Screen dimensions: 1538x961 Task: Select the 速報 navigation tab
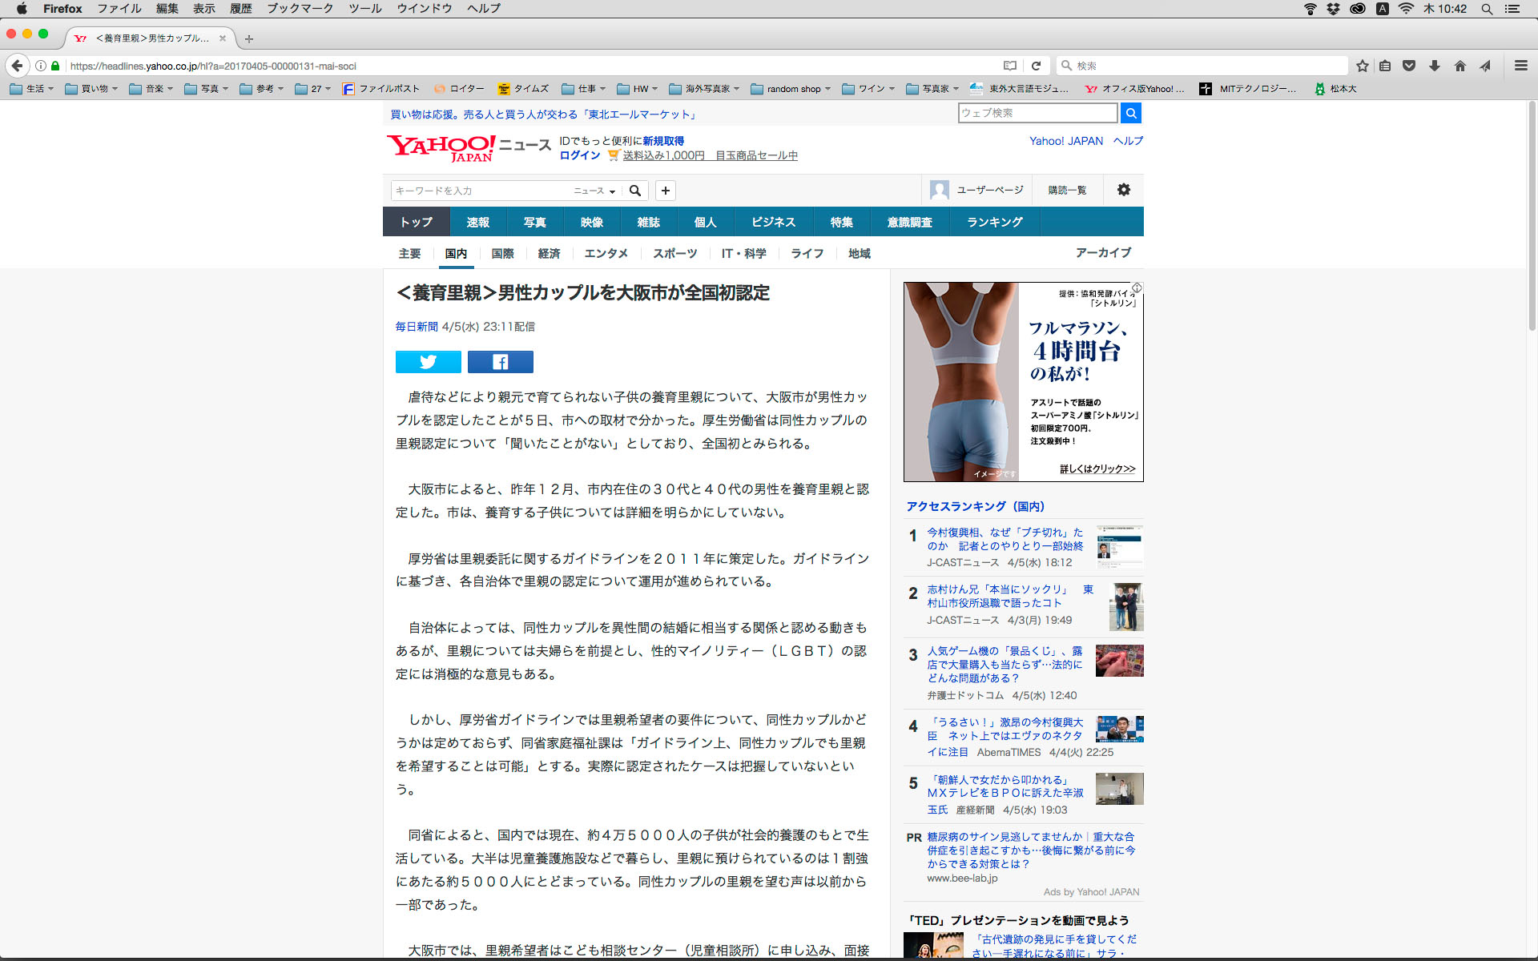(477, 222)
